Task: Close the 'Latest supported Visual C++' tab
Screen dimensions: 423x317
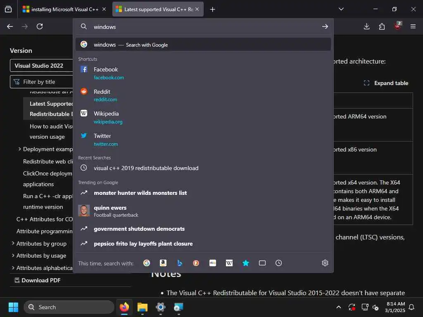Action: pos(197,9)
